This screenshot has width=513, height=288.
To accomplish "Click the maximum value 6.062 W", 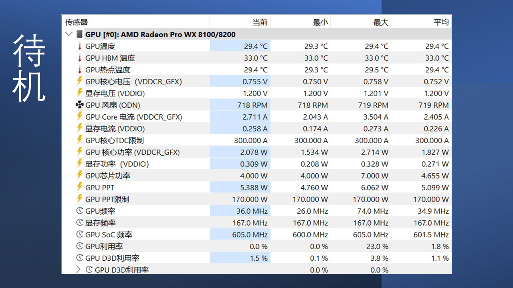I will 375,187.
